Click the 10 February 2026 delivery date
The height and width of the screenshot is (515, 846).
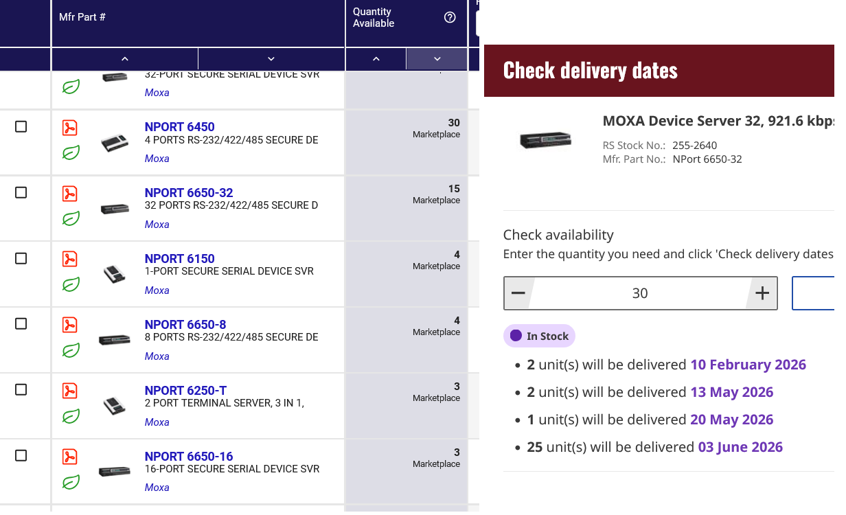tap(748, 365)
